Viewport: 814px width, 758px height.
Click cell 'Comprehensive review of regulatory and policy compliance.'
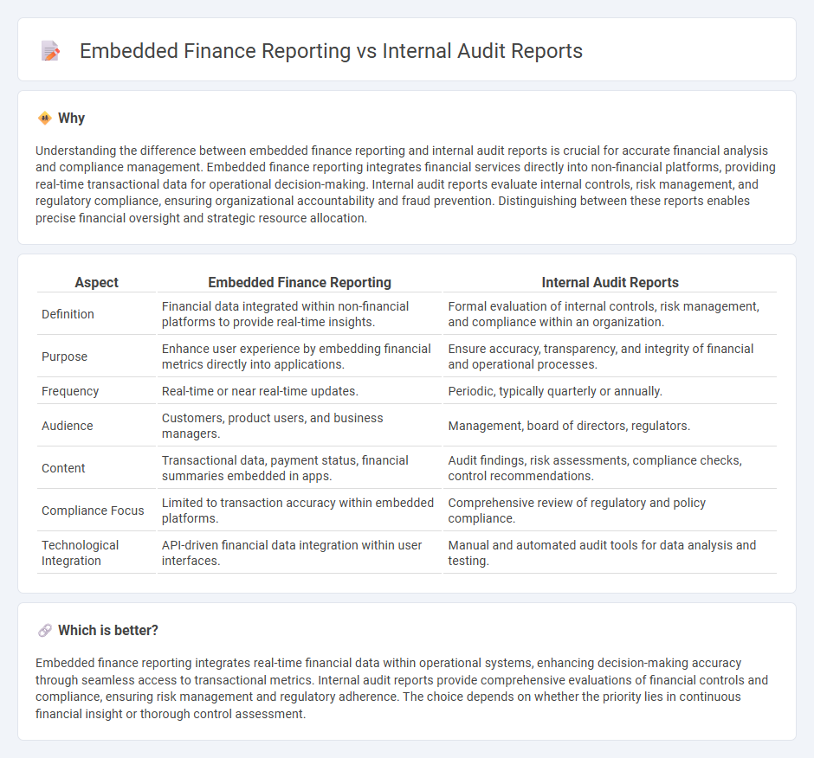click(610, 511)
